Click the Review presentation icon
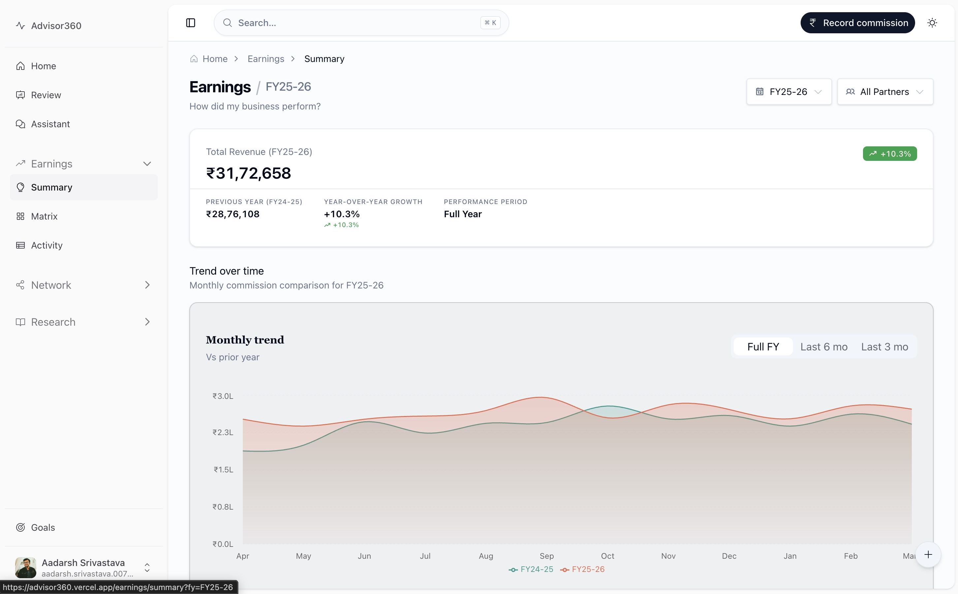 [20, 95]
